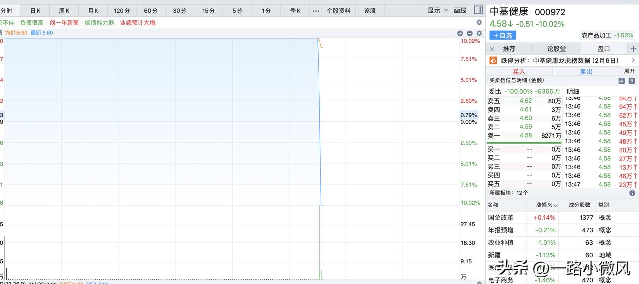The width and height of the screenshot is (639, 284).
Task: Open the 诊股 tab
Action: 370,10
